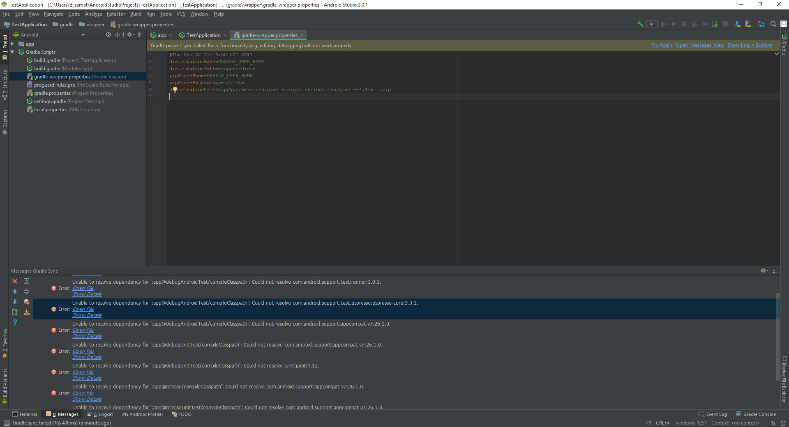This screenshot has height=427, width=789.
Task: Select proguard-rules.pro in project tree
Action: (78, 85)
